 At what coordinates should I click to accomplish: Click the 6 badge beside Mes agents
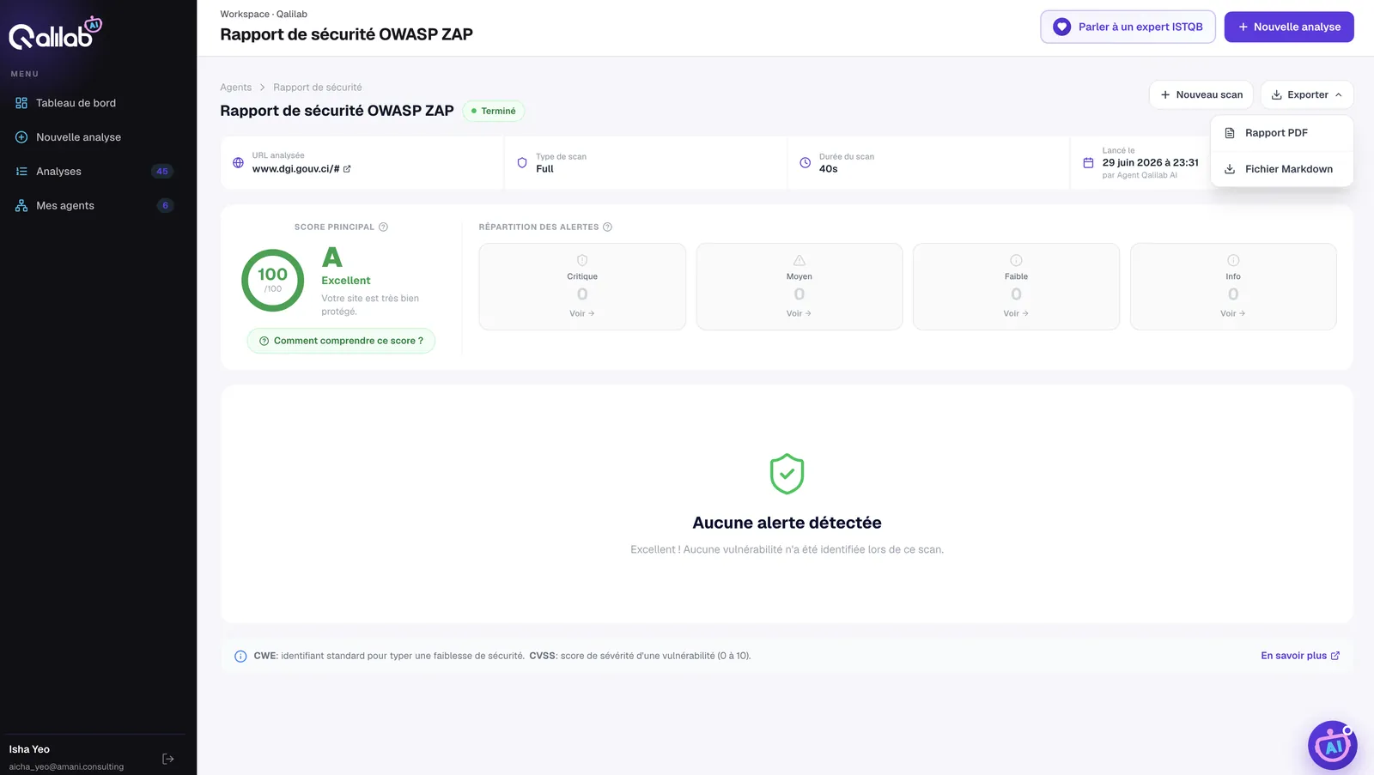pos(166,206)
